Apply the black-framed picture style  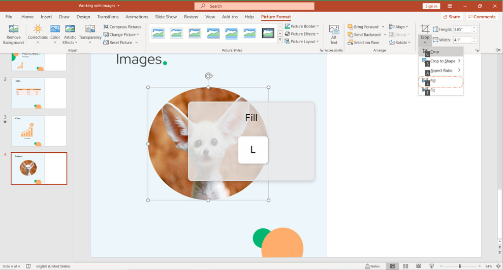tap(268, 33)
